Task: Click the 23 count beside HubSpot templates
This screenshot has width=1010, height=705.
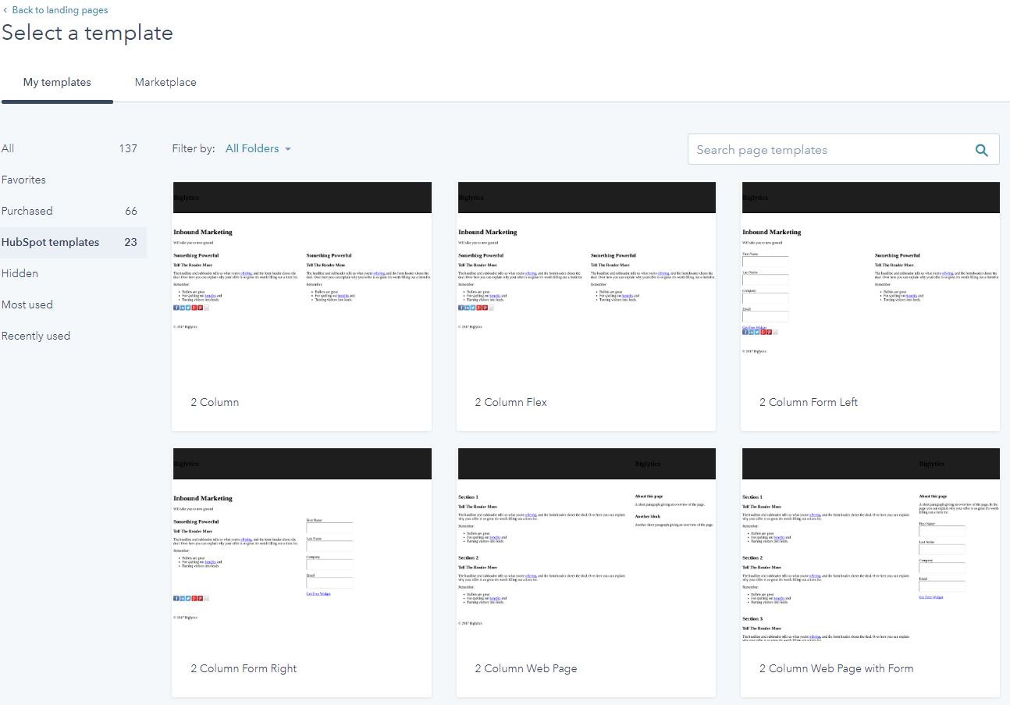Action: (x=131, y=242)
